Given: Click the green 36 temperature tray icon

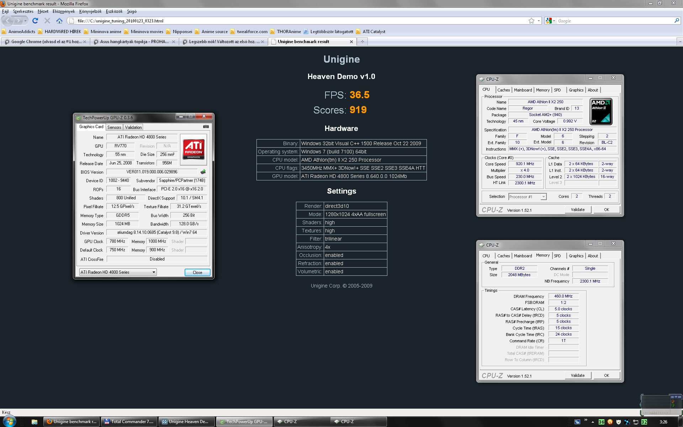Looking at the screenshot, I should pyautogui.click(x=602, y=422).
